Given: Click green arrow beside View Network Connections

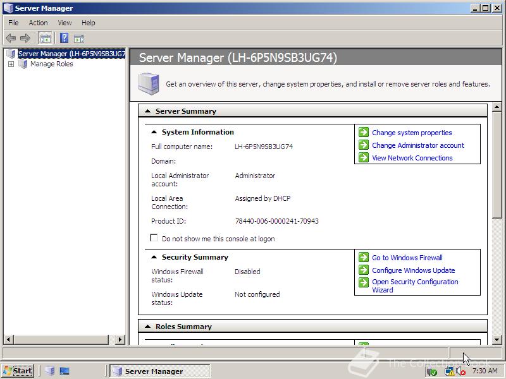Looking at the screenshot, I should (364, 157).
